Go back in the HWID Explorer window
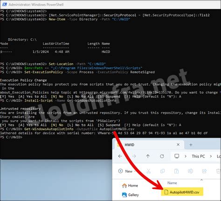 tap(120, 156)
